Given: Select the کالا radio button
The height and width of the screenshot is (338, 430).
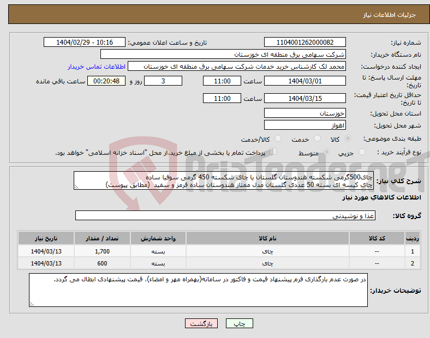Looking at the screenshot, I should click(x=348, y=138).
